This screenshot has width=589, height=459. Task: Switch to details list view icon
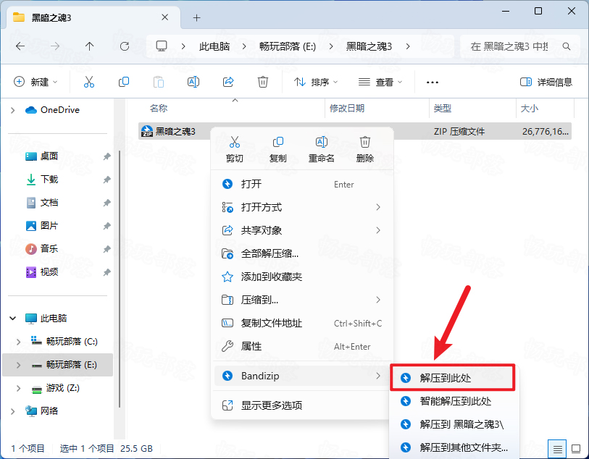(x=557, y=448)
